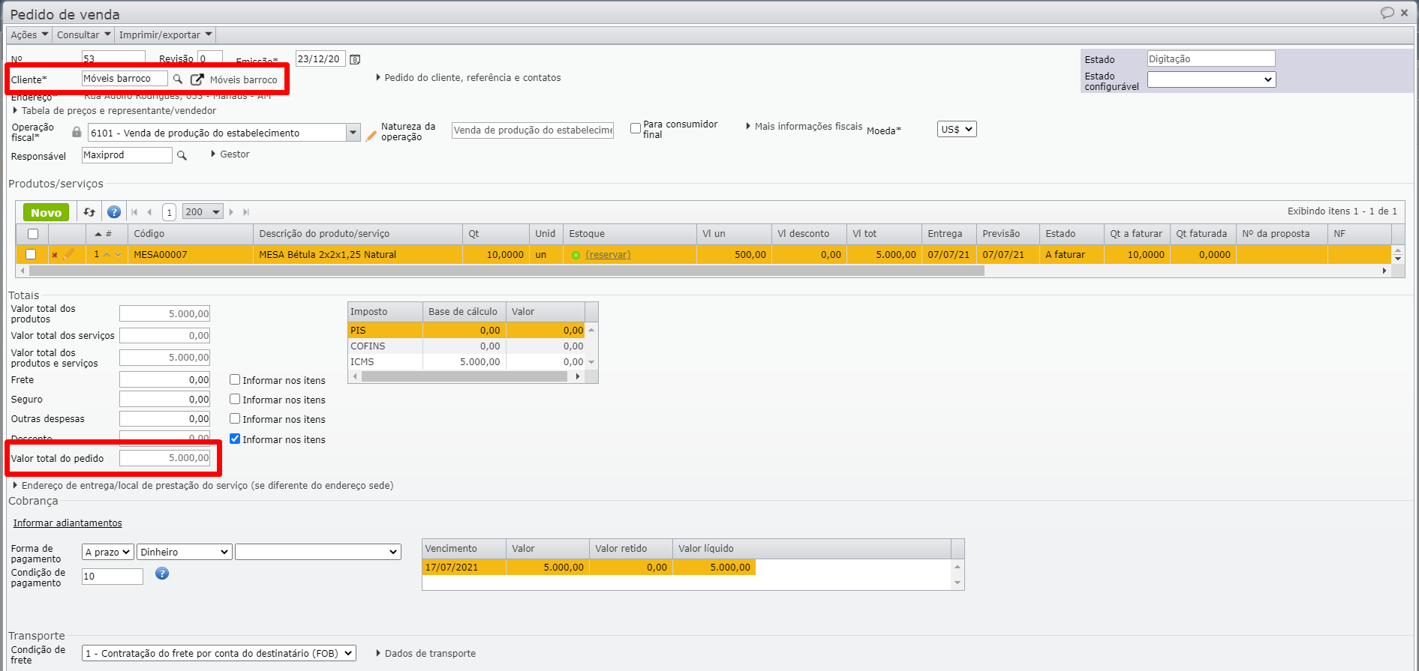Edit item MESA00007 with the pencil icon

pyautogui.click(x=69, y=254)
